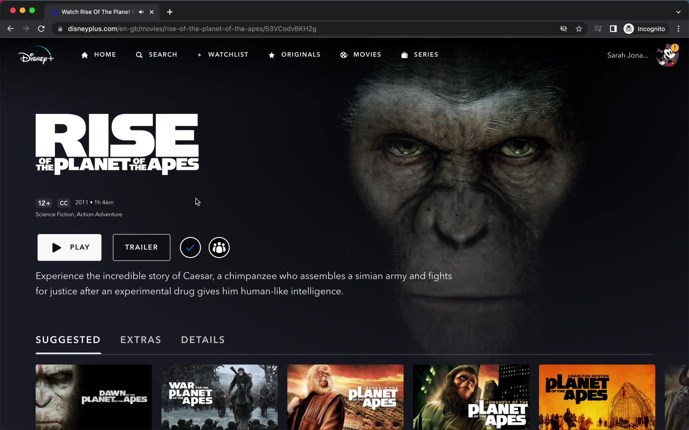The width and height of the screenshot is (689, 430).
Task: Browse the Movies section
Action: (361, 54)
